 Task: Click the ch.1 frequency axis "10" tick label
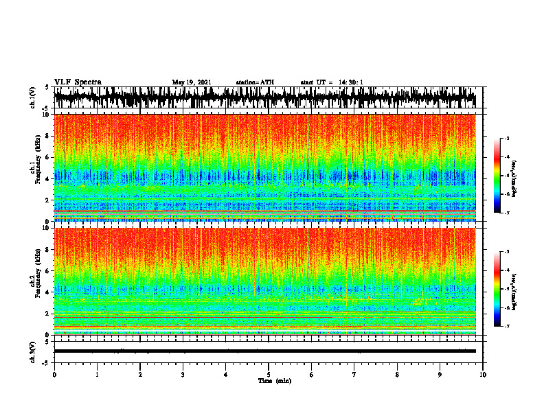coord(47,115)
